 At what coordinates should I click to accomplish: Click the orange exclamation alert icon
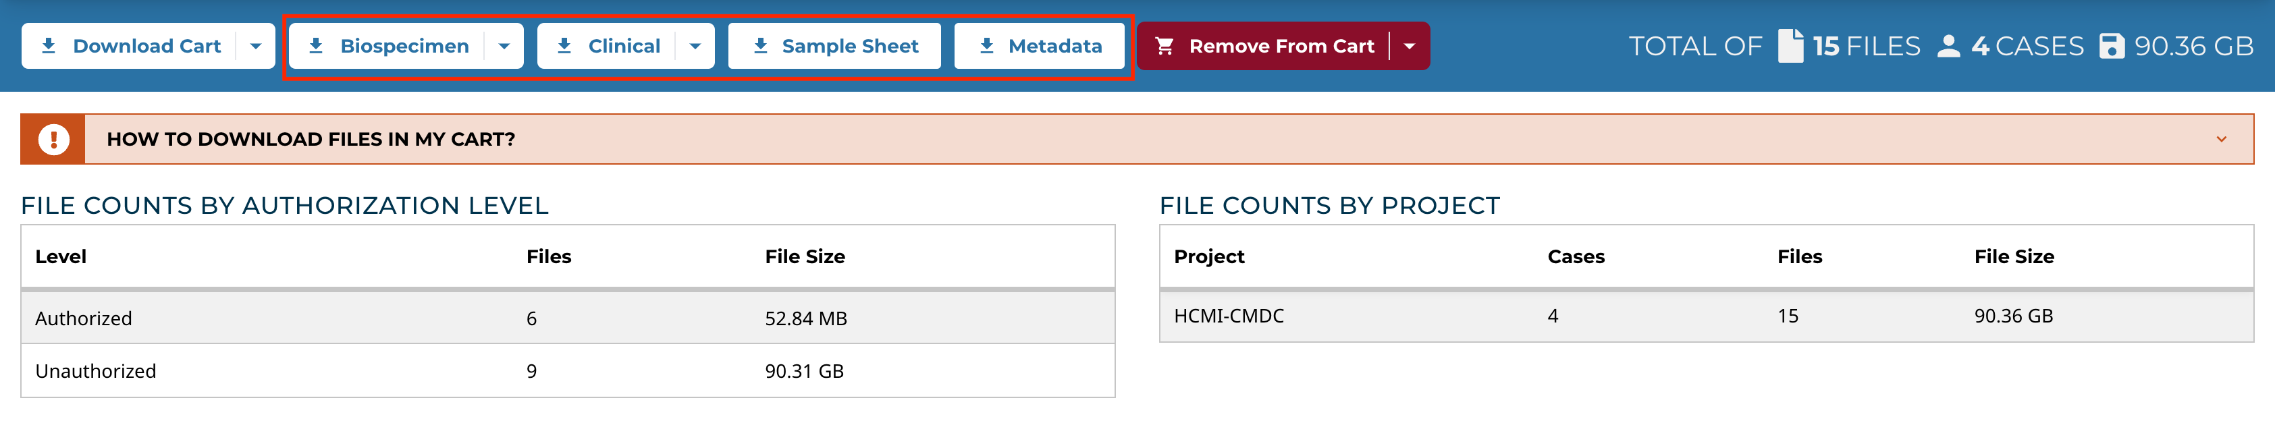(54, 140)
